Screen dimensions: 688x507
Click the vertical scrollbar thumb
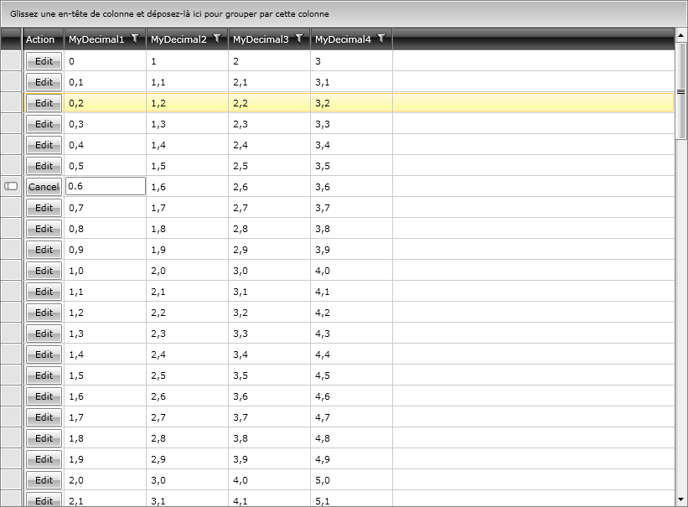[x=680, y=91]
